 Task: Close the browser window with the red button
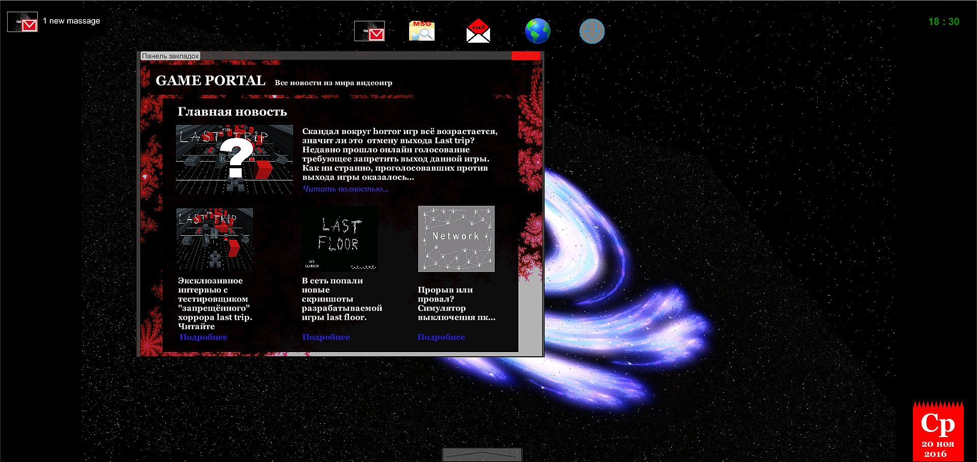[x=526, y=56]
